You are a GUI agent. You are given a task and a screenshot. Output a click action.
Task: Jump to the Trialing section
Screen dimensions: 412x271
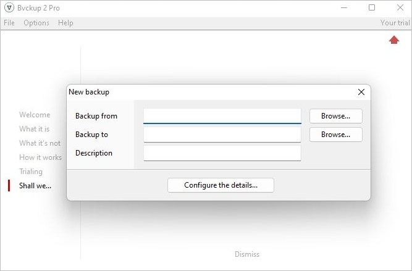31,172
